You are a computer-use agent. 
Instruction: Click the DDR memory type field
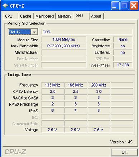(87, 32)
